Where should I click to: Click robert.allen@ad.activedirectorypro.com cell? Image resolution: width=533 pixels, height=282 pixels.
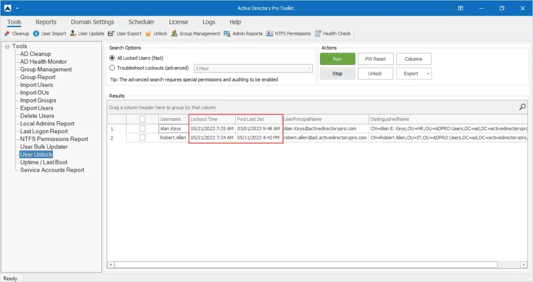pos(326,137)
